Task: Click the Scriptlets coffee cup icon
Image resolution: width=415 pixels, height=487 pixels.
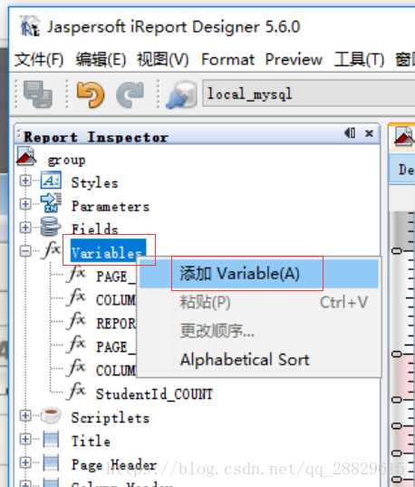Action: tap(51, 415)
